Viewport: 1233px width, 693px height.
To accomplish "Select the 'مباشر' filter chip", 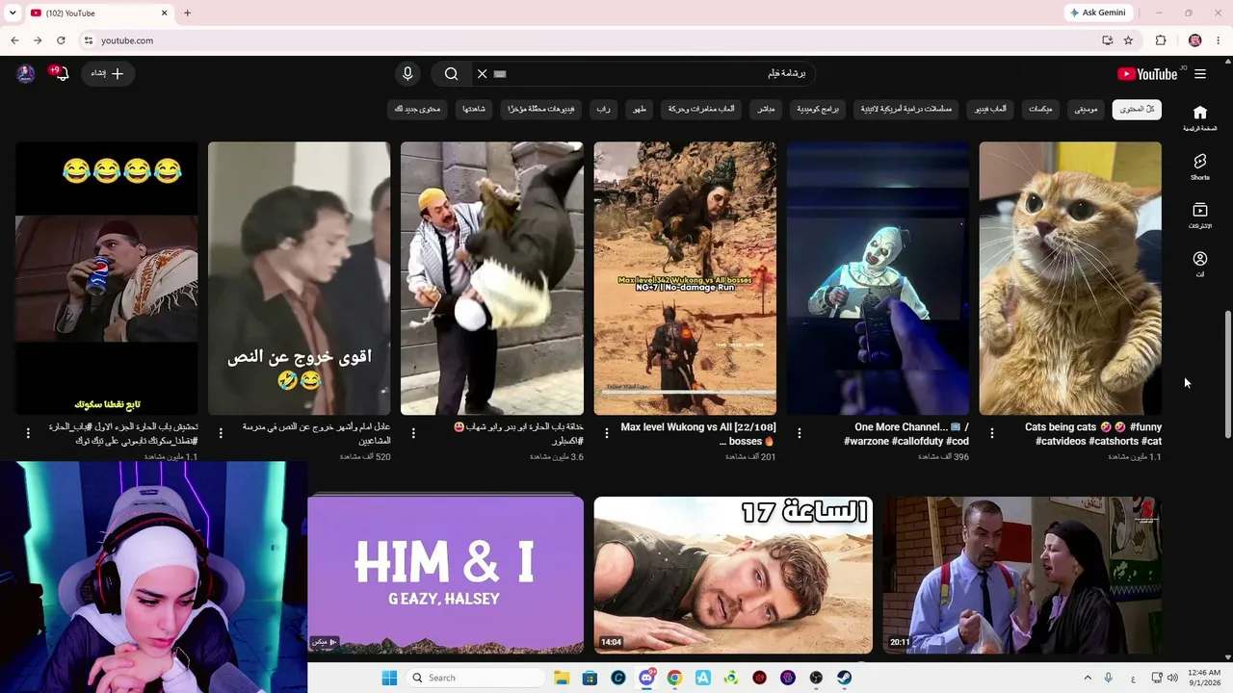I will (x=766, y=110).
